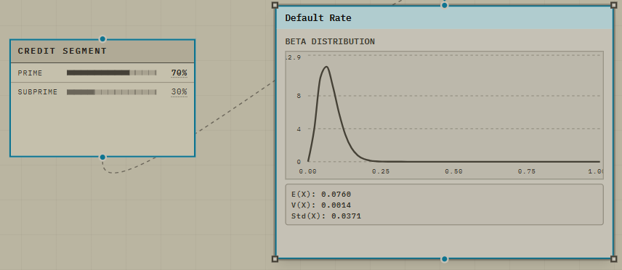This screenshot has height=270, width=622.
Task: Click the SUBPRIME probability bar
Action: [111, 92]
